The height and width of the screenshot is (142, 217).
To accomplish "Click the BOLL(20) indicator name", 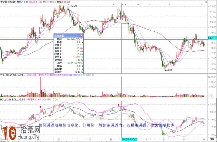I will tap(6, 99).
